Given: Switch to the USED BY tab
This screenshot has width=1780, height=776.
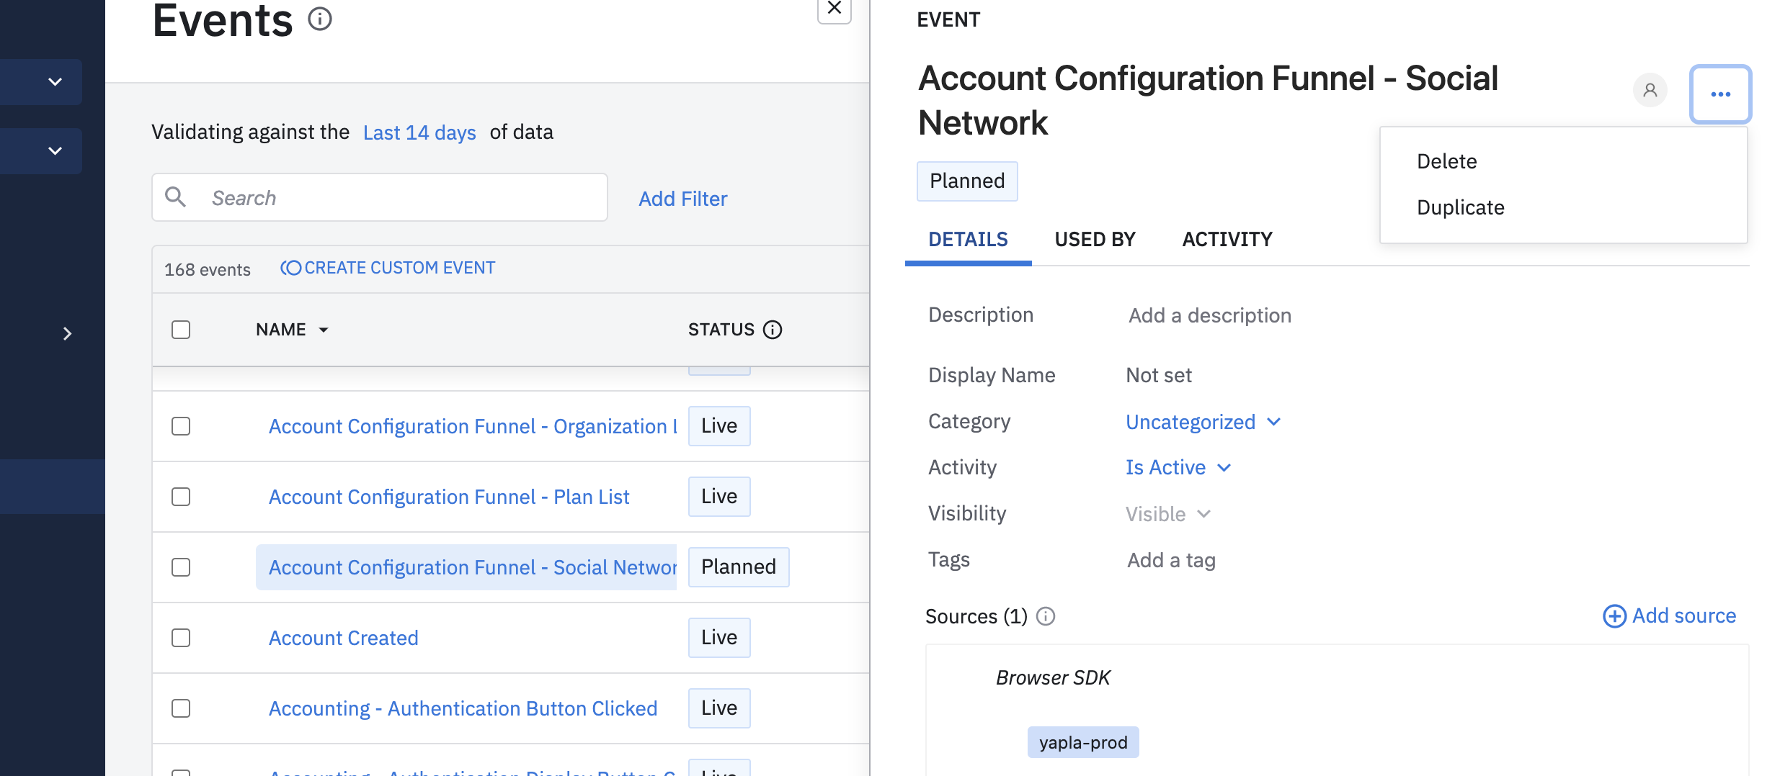Looking at the screenshot, I should [1095, 239].
